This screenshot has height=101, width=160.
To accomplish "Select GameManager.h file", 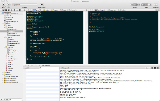I will pos(12,59).
